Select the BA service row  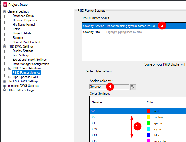(x=117, y=117)
